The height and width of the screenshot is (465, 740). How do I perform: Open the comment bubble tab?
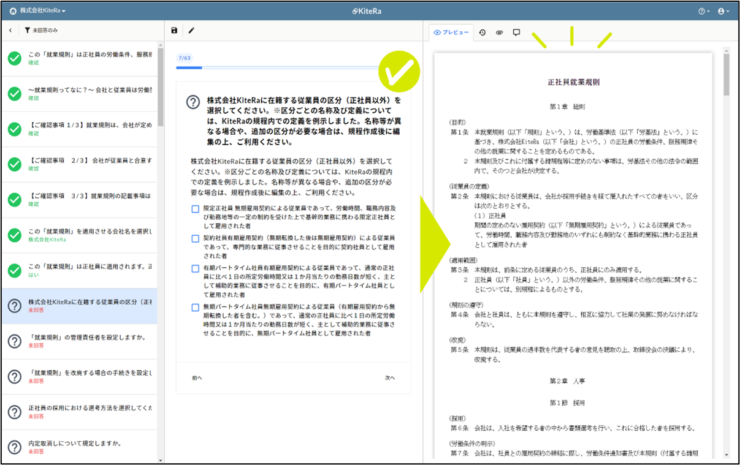(516, 32)
